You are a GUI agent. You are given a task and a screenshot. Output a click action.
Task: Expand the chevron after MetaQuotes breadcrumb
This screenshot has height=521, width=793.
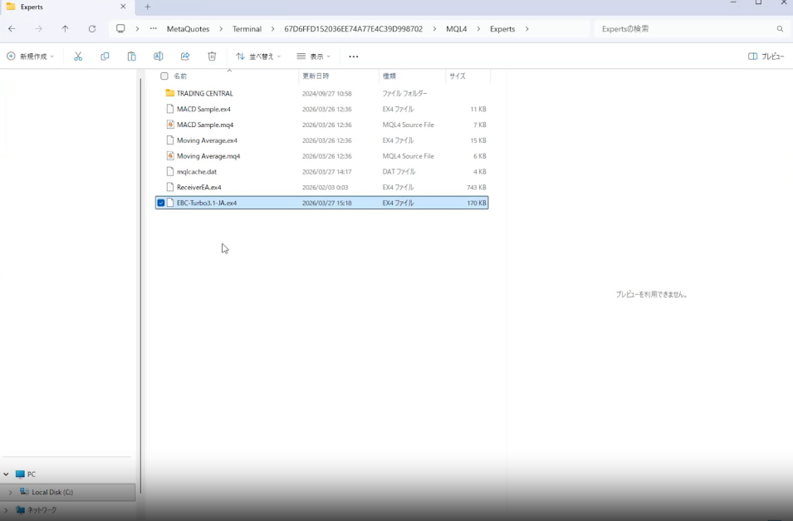tap(221, 29)
